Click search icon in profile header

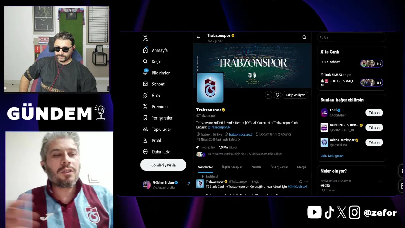(304, 37)
